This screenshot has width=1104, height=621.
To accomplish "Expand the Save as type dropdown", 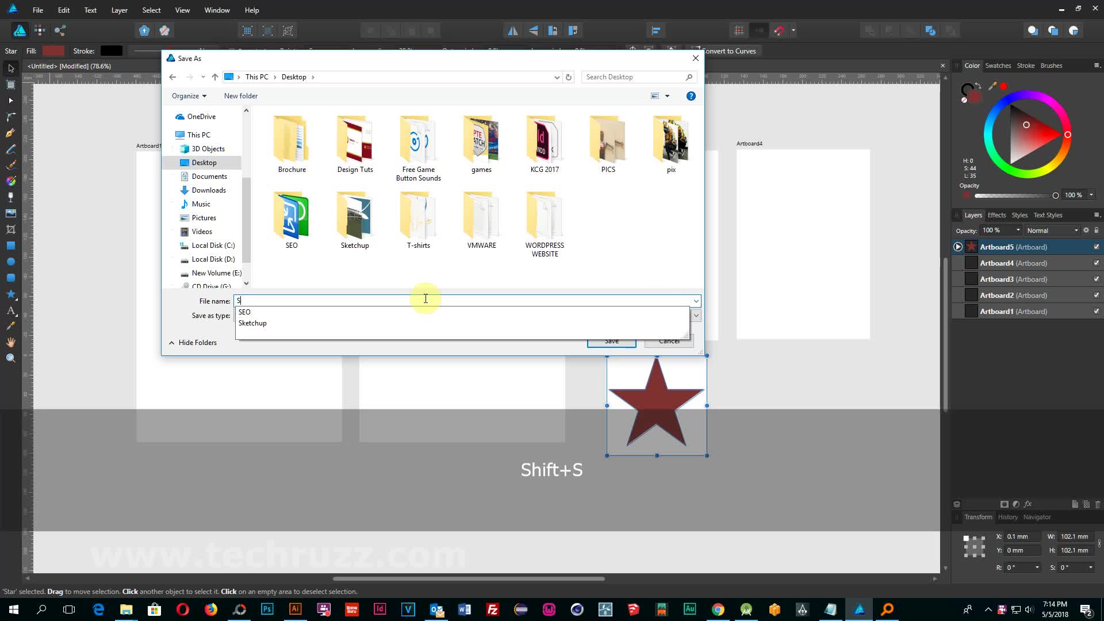I will click(x=696, y=316).
